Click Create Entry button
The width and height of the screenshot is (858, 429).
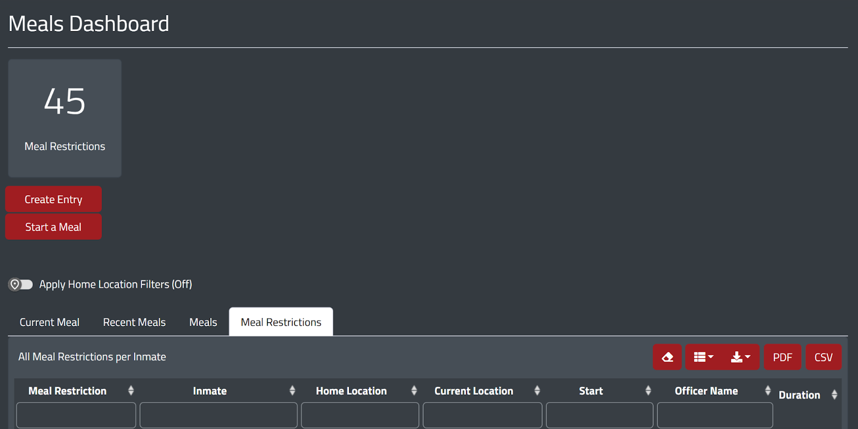coord(54,199)
